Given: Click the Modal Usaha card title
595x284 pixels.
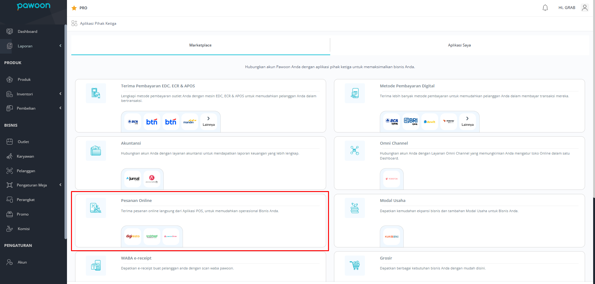Looking at the screenshot, I should coord(393,201).
